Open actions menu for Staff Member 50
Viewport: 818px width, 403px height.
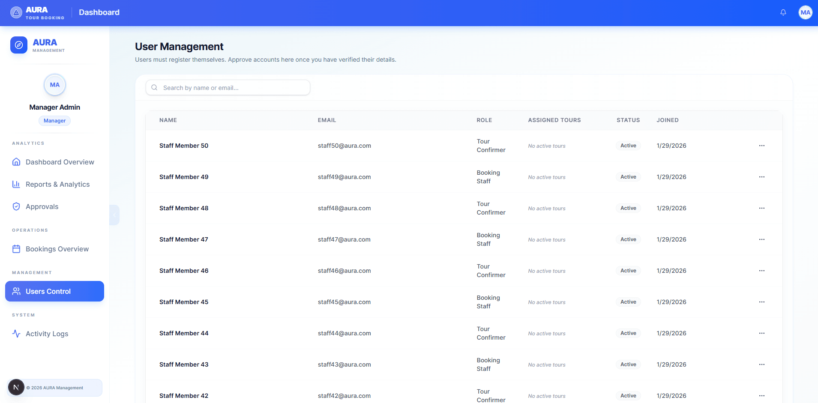pyautogui.click(x=761, y=146)
